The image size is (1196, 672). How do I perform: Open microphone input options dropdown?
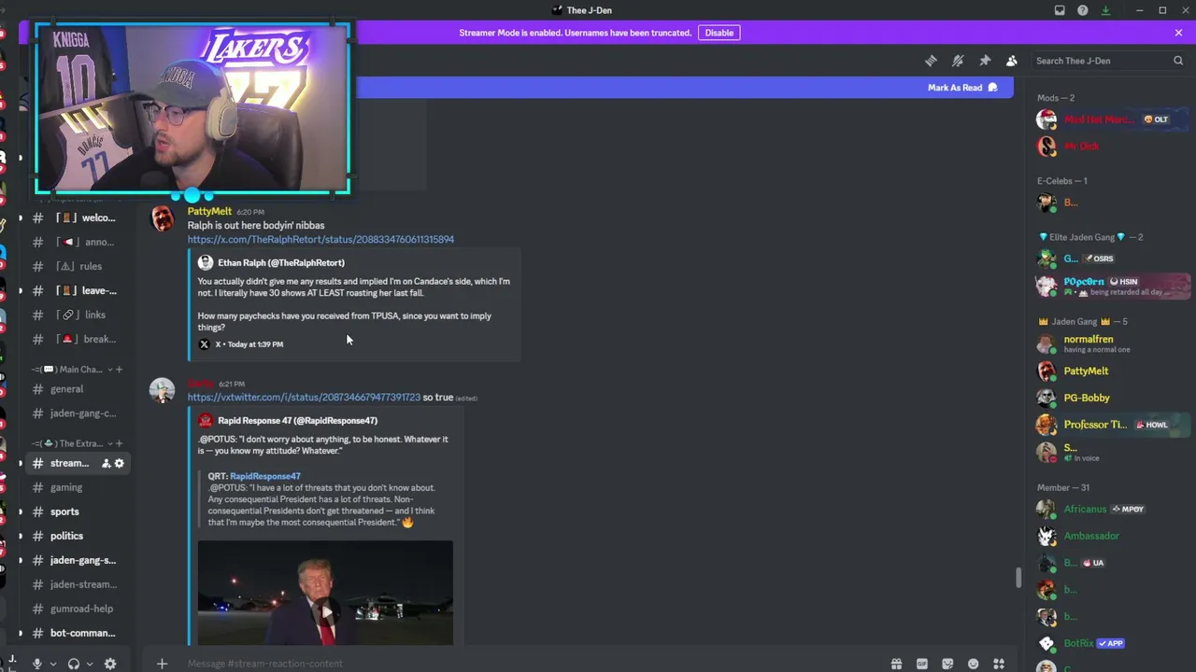coord(52,664)
